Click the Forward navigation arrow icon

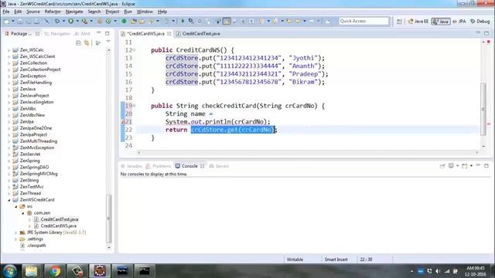311,21
